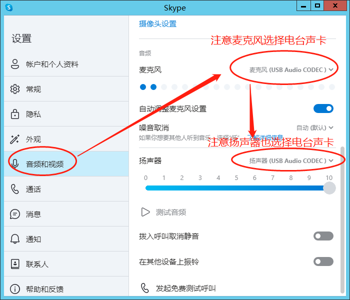Screen dimensions: 350x300
Task: Click the Contacts address book icon
Action: (15, 264)
